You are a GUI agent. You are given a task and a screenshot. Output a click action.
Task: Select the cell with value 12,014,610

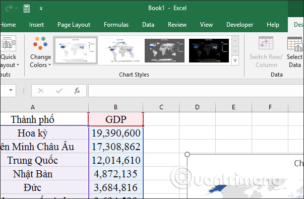click(116, 160)
